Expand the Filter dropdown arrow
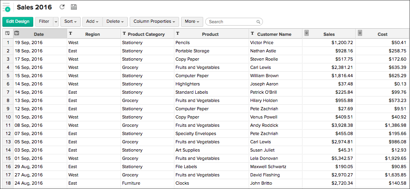410x189 pixels. click(56, 22)
